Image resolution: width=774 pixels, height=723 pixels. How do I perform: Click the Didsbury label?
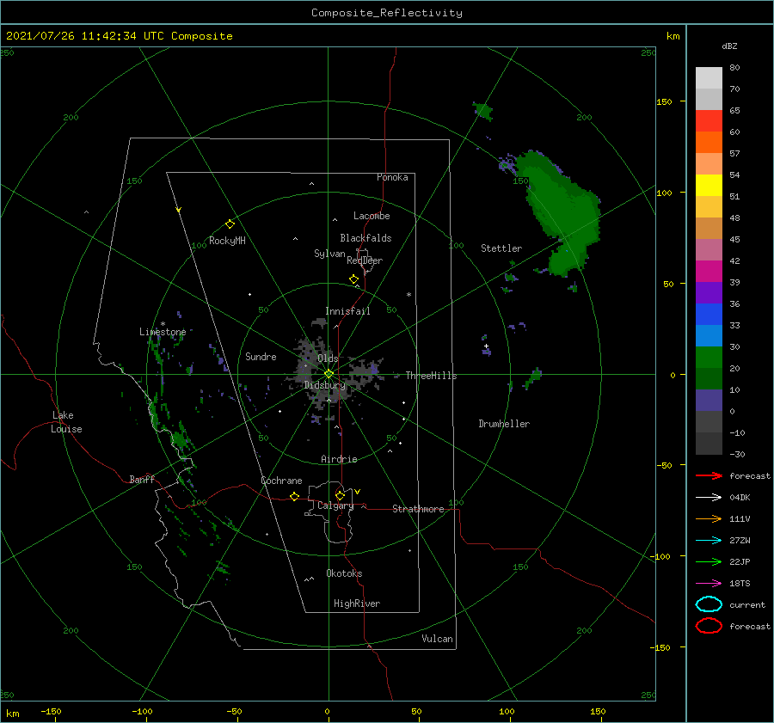pos(324,385)
